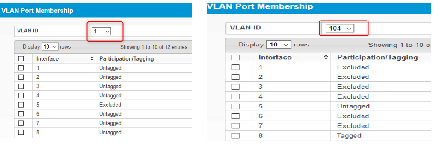This screenshot has width=439, height=154.
Task: Check select-all checkbox in VLAN 1 table header
Action: [21, 59]
